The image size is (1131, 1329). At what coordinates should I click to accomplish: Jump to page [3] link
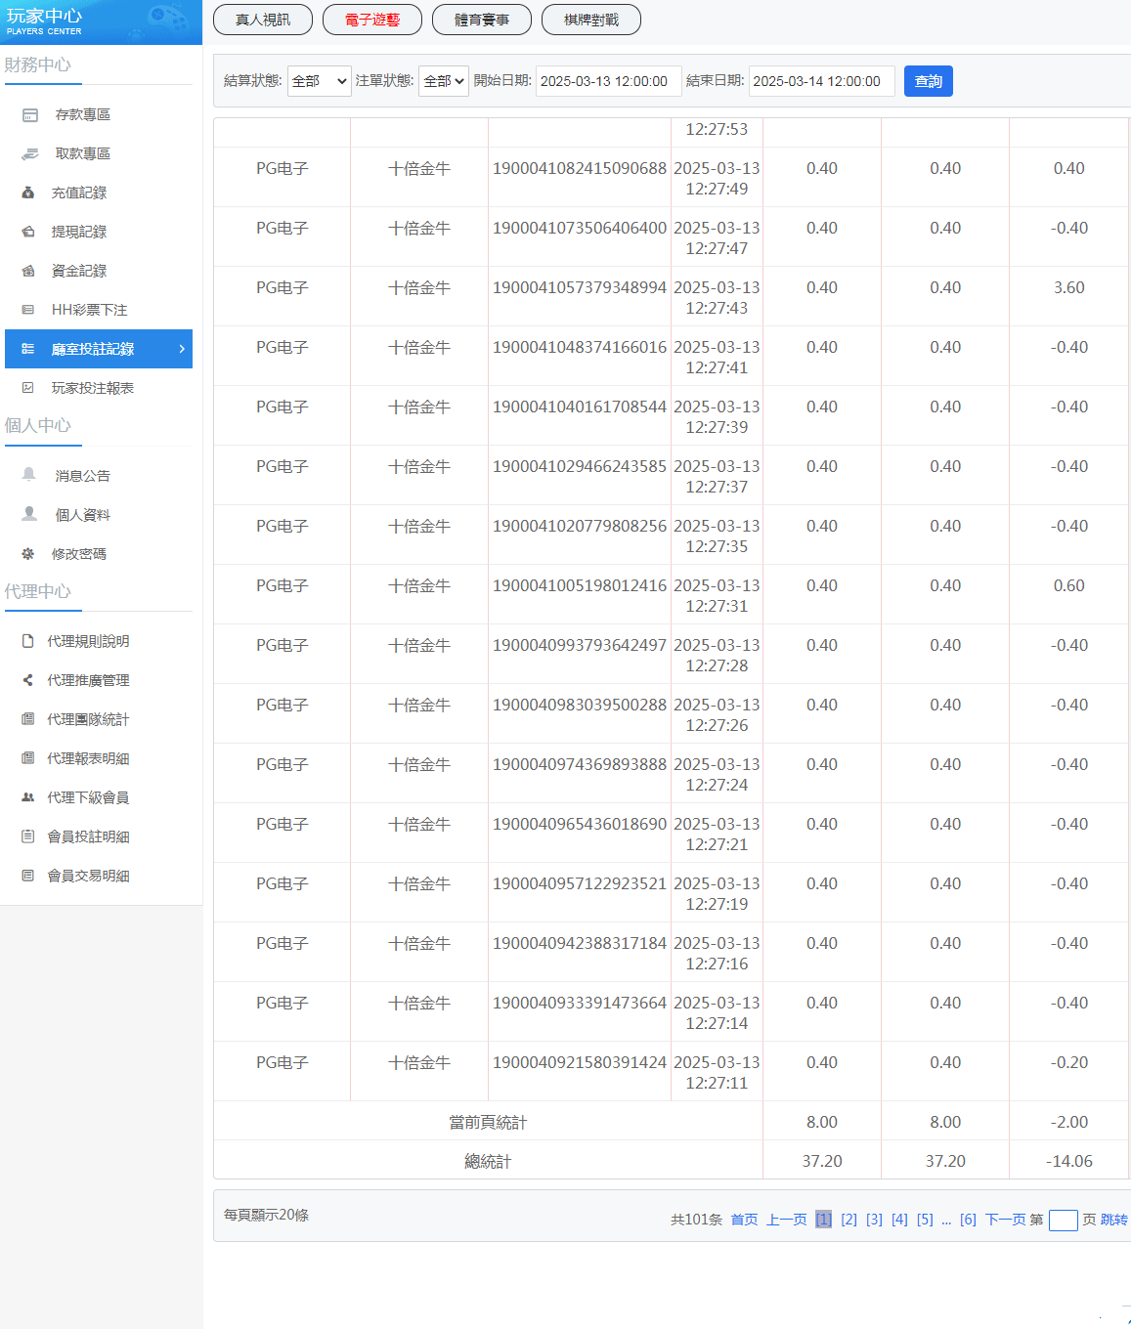click(874, 1220)
